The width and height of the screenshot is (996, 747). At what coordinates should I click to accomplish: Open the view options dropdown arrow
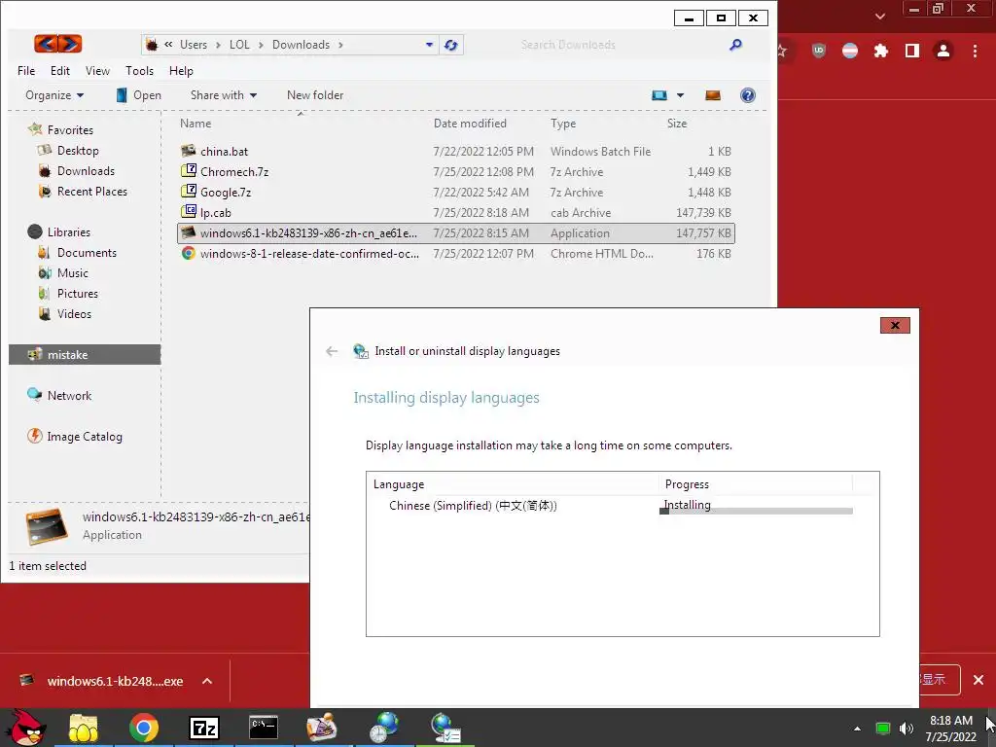680,95
